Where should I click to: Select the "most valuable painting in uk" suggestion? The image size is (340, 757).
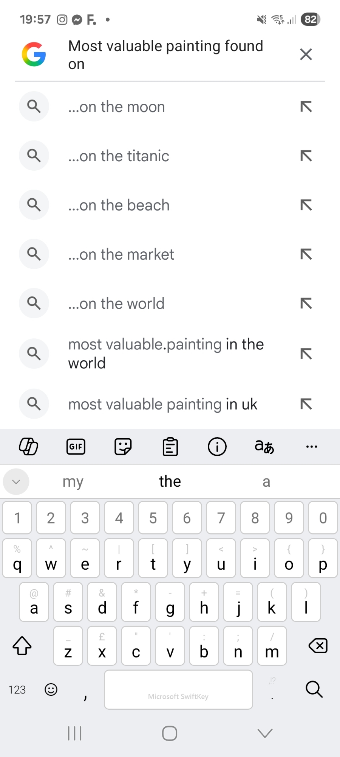tap(162, 404)
